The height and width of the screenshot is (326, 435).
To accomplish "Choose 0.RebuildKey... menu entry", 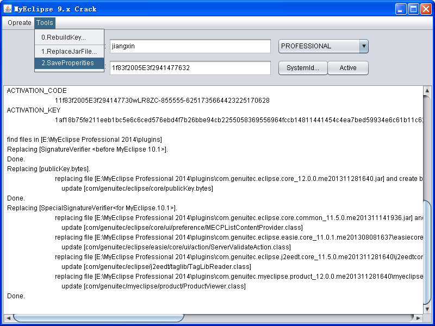I will (x=70, y=37).
